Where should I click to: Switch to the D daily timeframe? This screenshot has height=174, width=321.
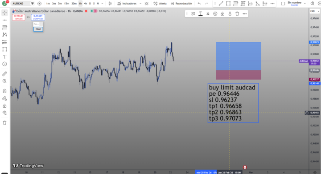90,4
